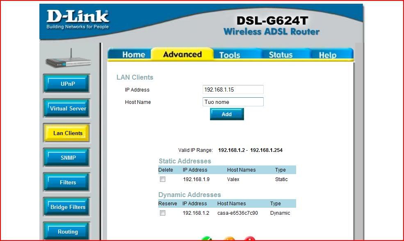Select host name Valex
The image size is (404, 241).
tap(233, 179)
